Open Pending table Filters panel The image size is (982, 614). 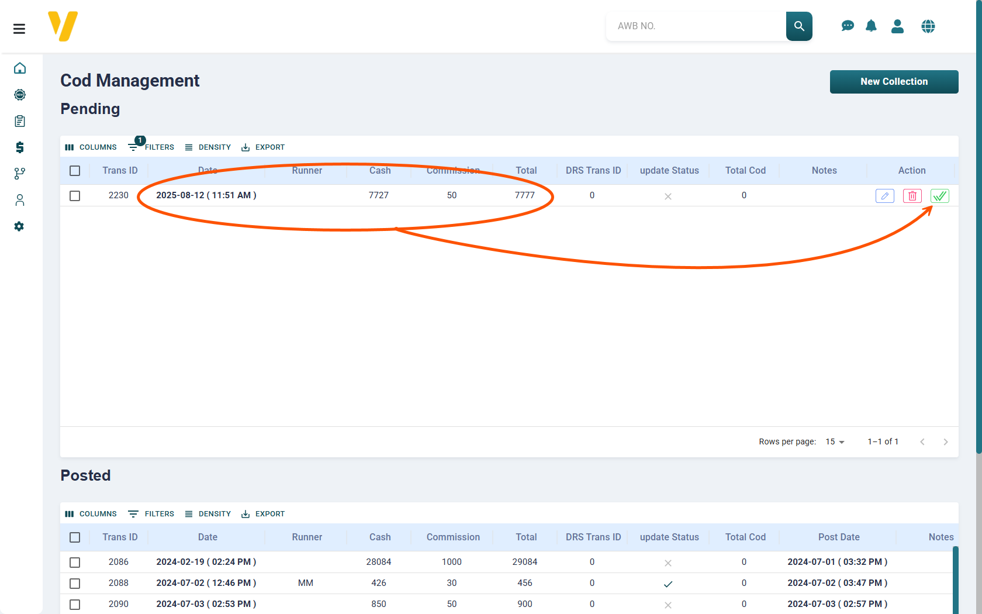point(151,147)
